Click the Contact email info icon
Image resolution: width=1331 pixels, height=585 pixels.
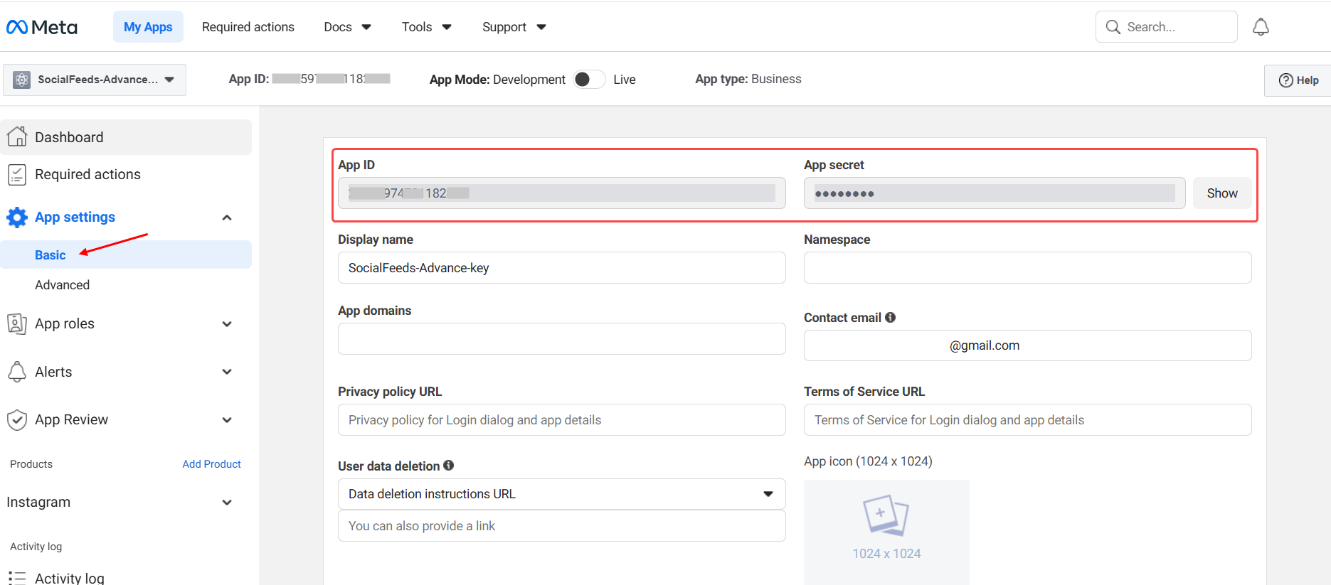click(x=890, y=318)
